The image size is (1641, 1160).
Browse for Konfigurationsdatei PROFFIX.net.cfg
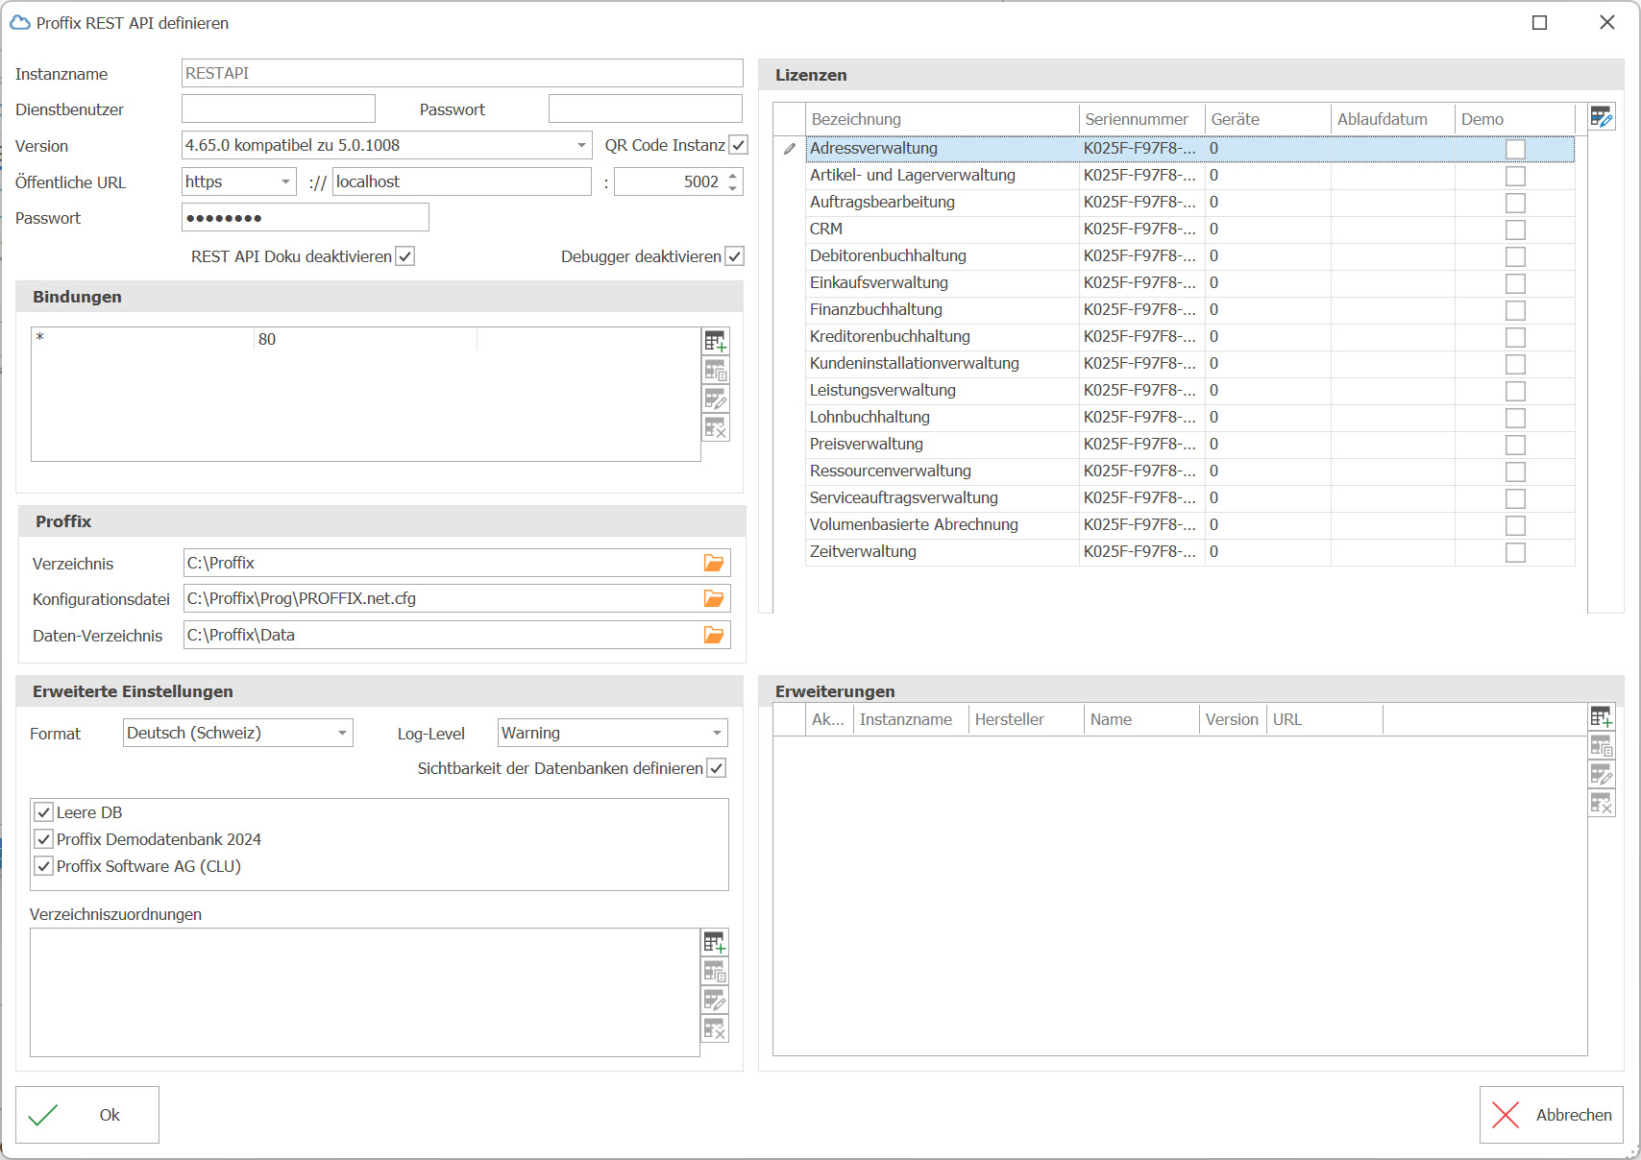[714, 598]
